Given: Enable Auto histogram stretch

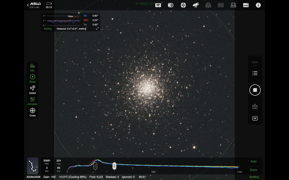Looking at the screenshot, I should (x=253, y=161).
